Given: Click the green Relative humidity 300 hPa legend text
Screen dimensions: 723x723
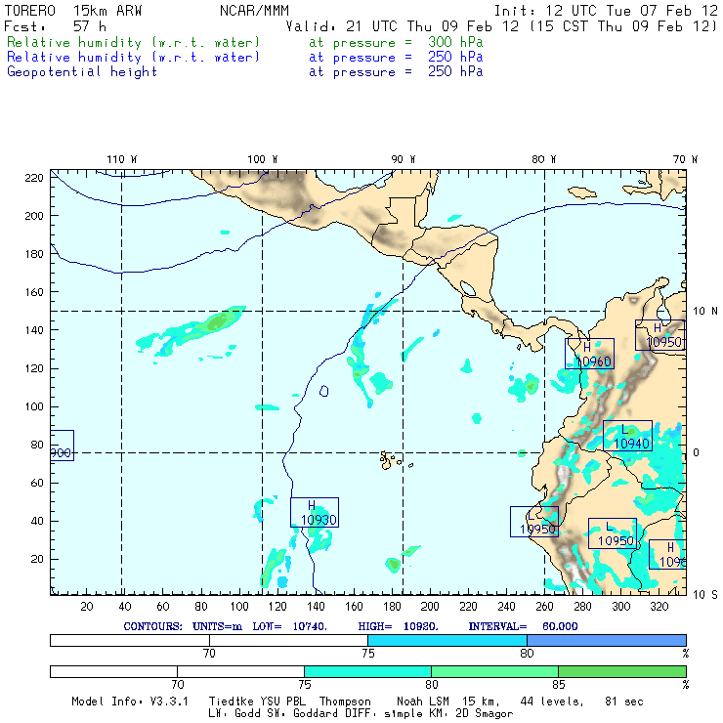Looking at the screenshot, I should click(134, 43).
